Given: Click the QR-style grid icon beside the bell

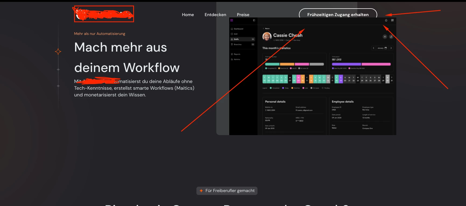Looking at the screenshot, I should tap(392, 20).
